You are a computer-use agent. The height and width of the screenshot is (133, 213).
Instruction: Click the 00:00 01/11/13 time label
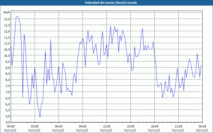click(x=10, y=128)
